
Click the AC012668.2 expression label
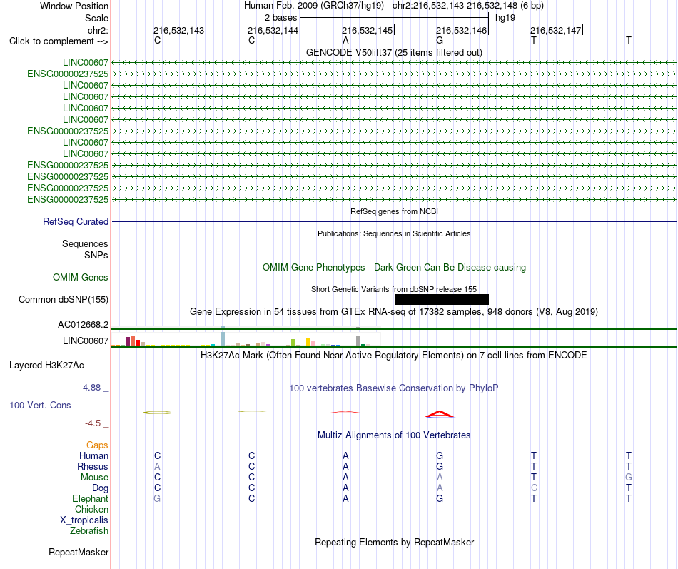coord(83,325)
